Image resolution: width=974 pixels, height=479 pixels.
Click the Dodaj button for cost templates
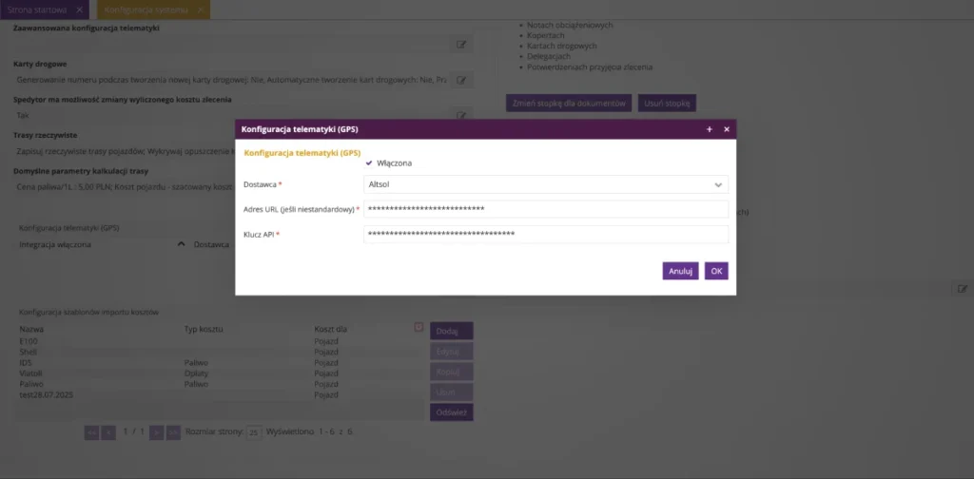tap(452, 331)
